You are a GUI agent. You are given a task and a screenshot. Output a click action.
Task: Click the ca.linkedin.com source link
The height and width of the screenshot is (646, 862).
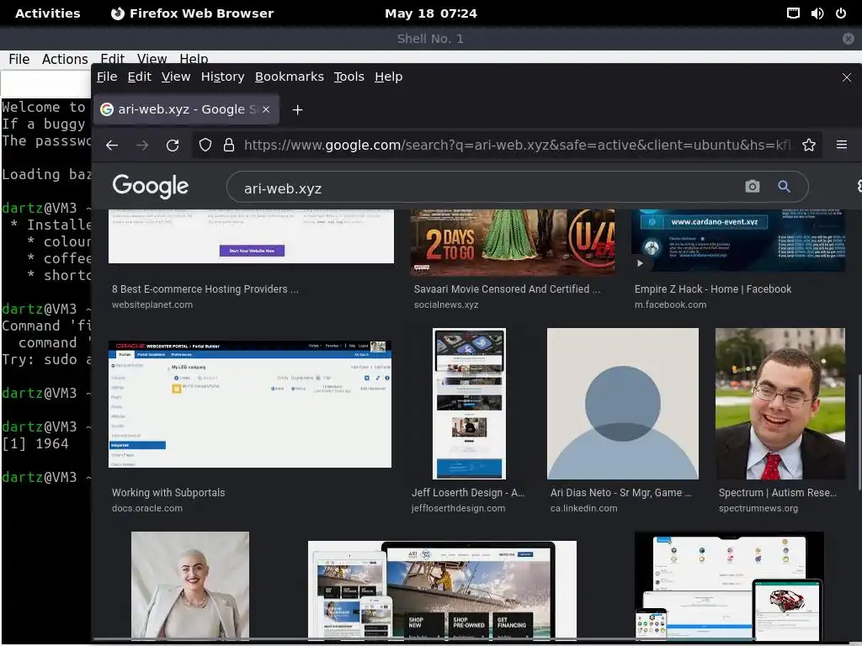click(x=584, y=508)
